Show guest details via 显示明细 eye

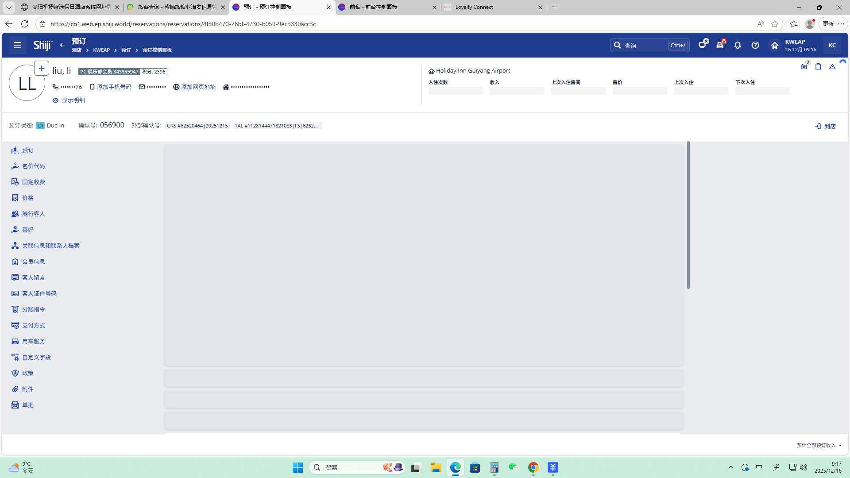pyautogui.click(x=69, y=100)
